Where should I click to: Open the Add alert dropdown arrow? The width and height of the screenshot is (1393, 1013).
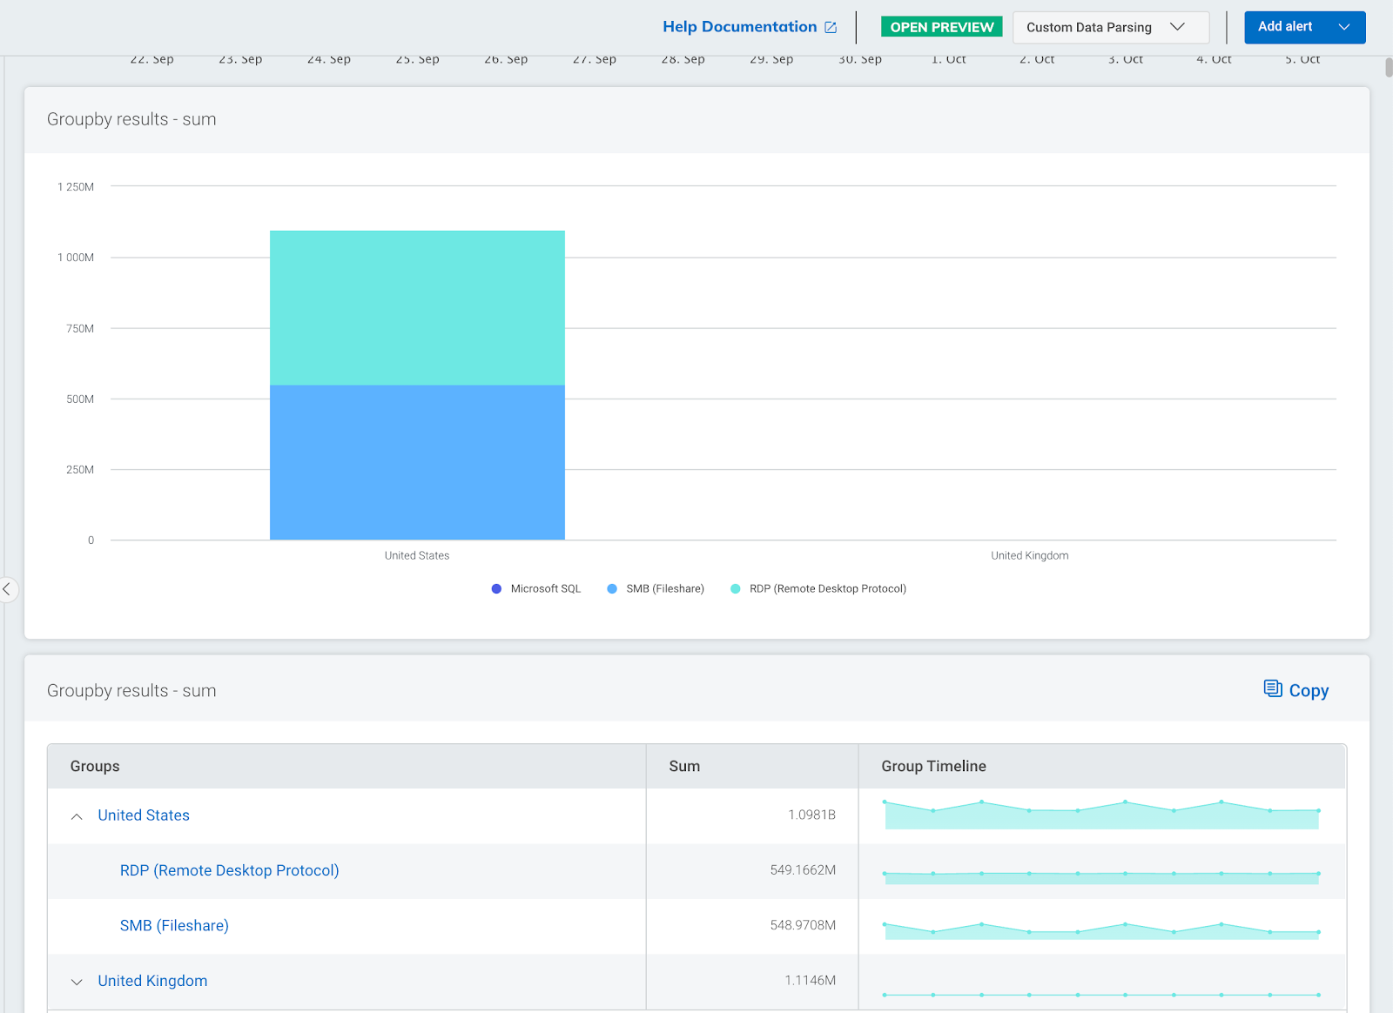[1343, 28]
